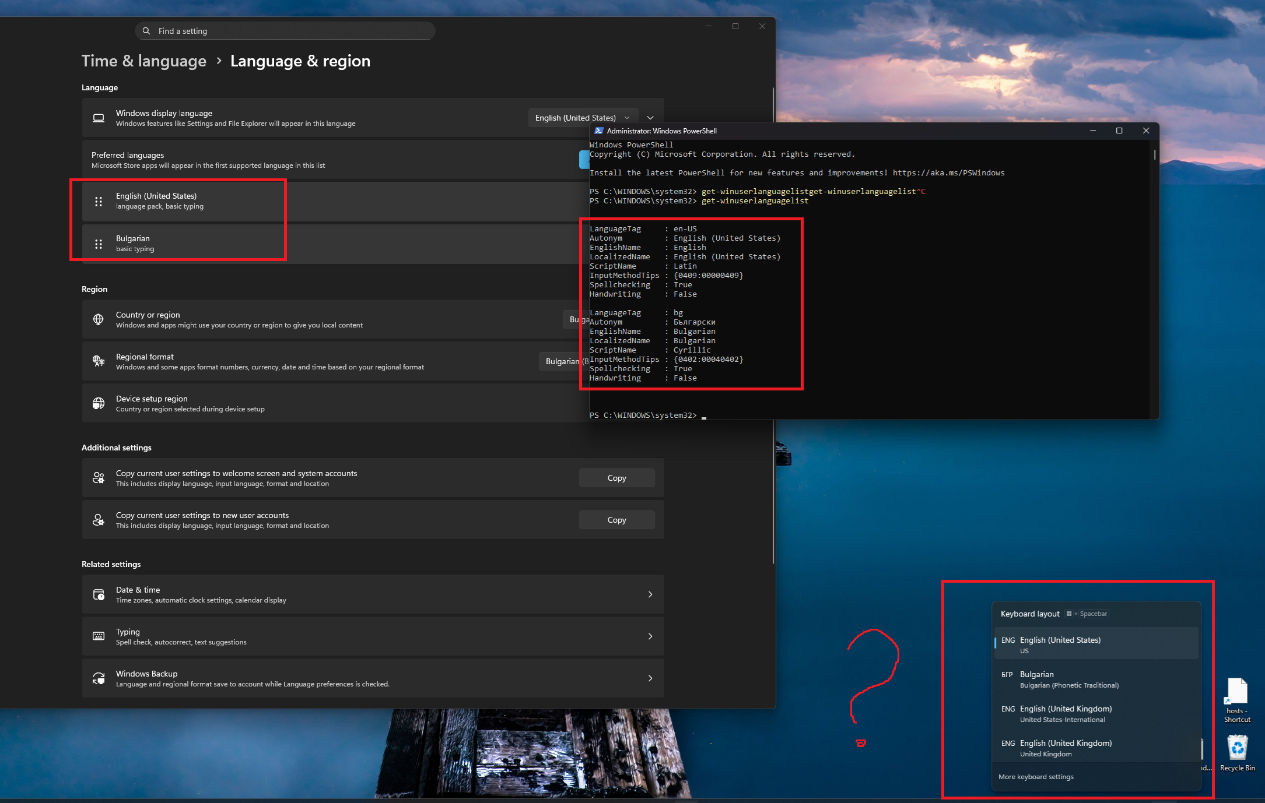Click the search magnifier icon in Settings
The width and height of the screenshot is (1265, 803).
click(x=146, y=31)
